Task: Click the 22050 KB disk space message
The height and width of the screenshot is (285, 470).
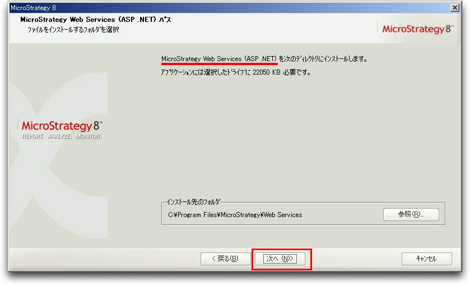Action: tap(236, 72)
